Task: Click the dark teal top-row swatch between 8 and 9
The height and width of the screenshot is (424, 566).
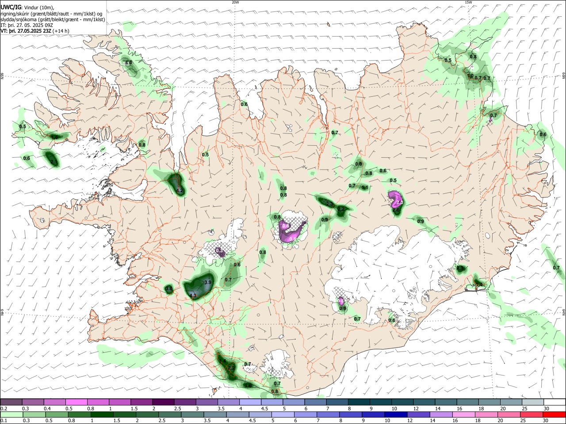Action: click(359, 402)
